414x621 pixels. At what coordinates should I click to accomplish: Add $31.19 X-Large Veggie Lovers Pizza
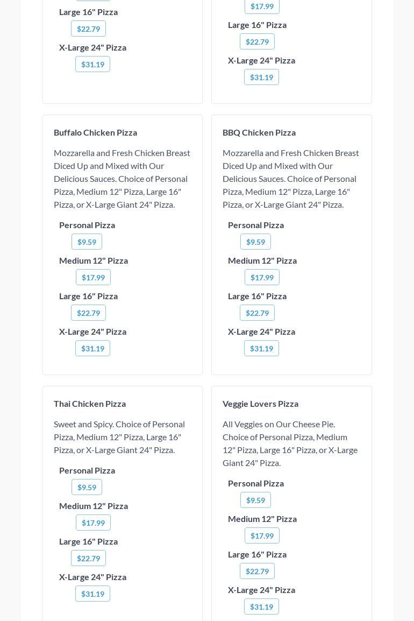(261, 606)
